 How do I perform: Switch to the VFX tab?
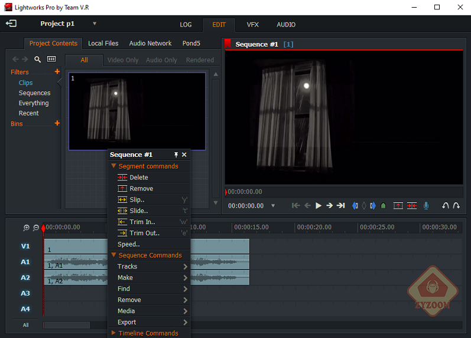252,25
